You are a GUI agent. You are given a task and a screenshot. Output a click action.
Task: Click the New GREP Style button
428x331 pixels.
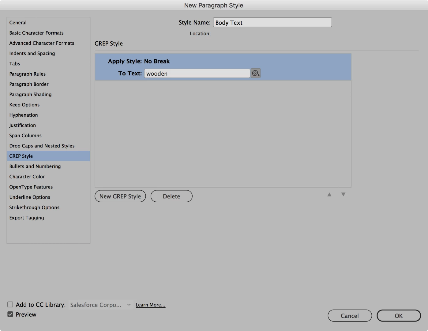(120, 196)
